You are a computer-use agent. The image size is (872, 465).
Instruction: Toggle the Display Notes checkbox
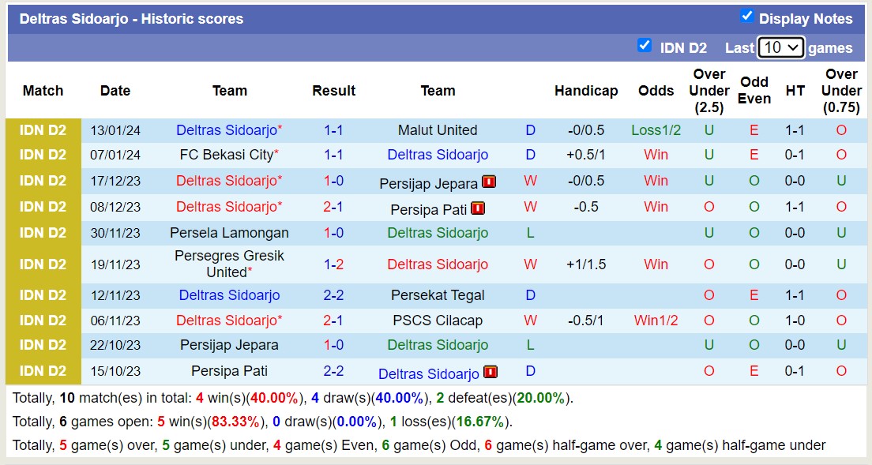[746, 17]
